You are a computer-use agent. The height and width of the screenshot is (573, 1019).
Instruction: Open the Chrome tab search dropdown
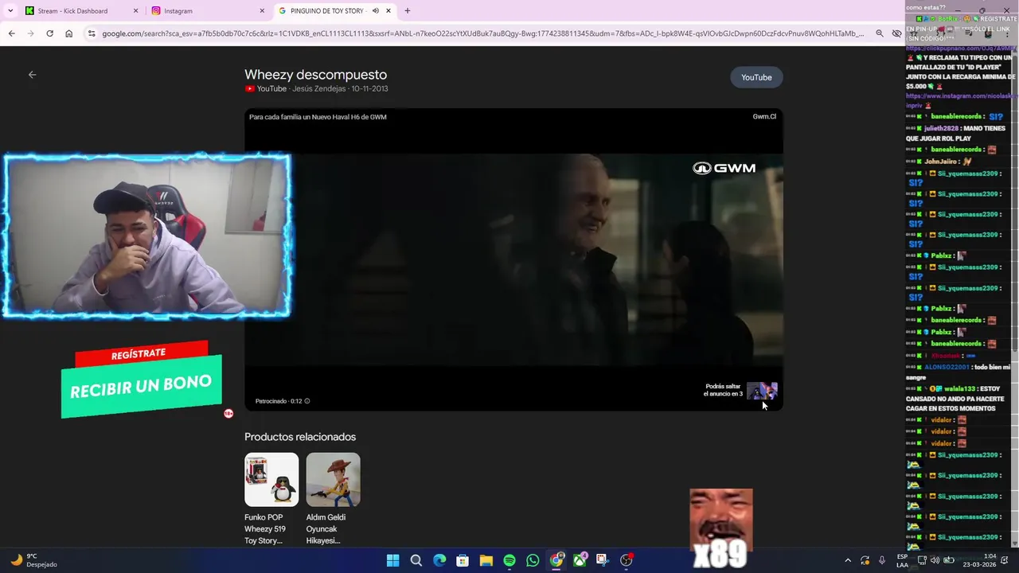pyautogui.click(x=10, y=10)
